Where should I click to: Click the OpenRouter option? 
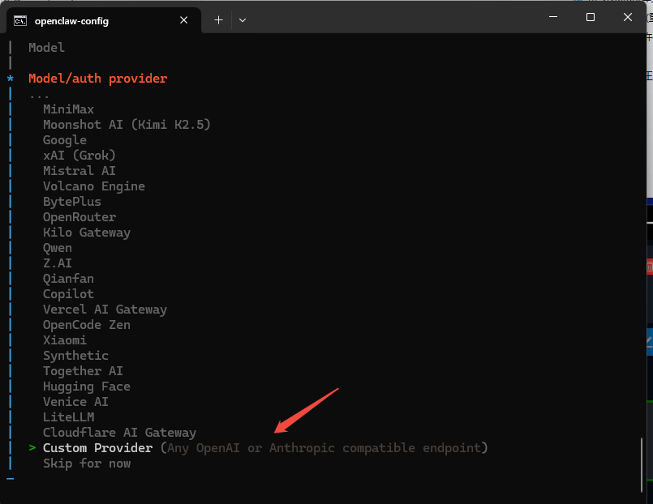pos(79,217)
